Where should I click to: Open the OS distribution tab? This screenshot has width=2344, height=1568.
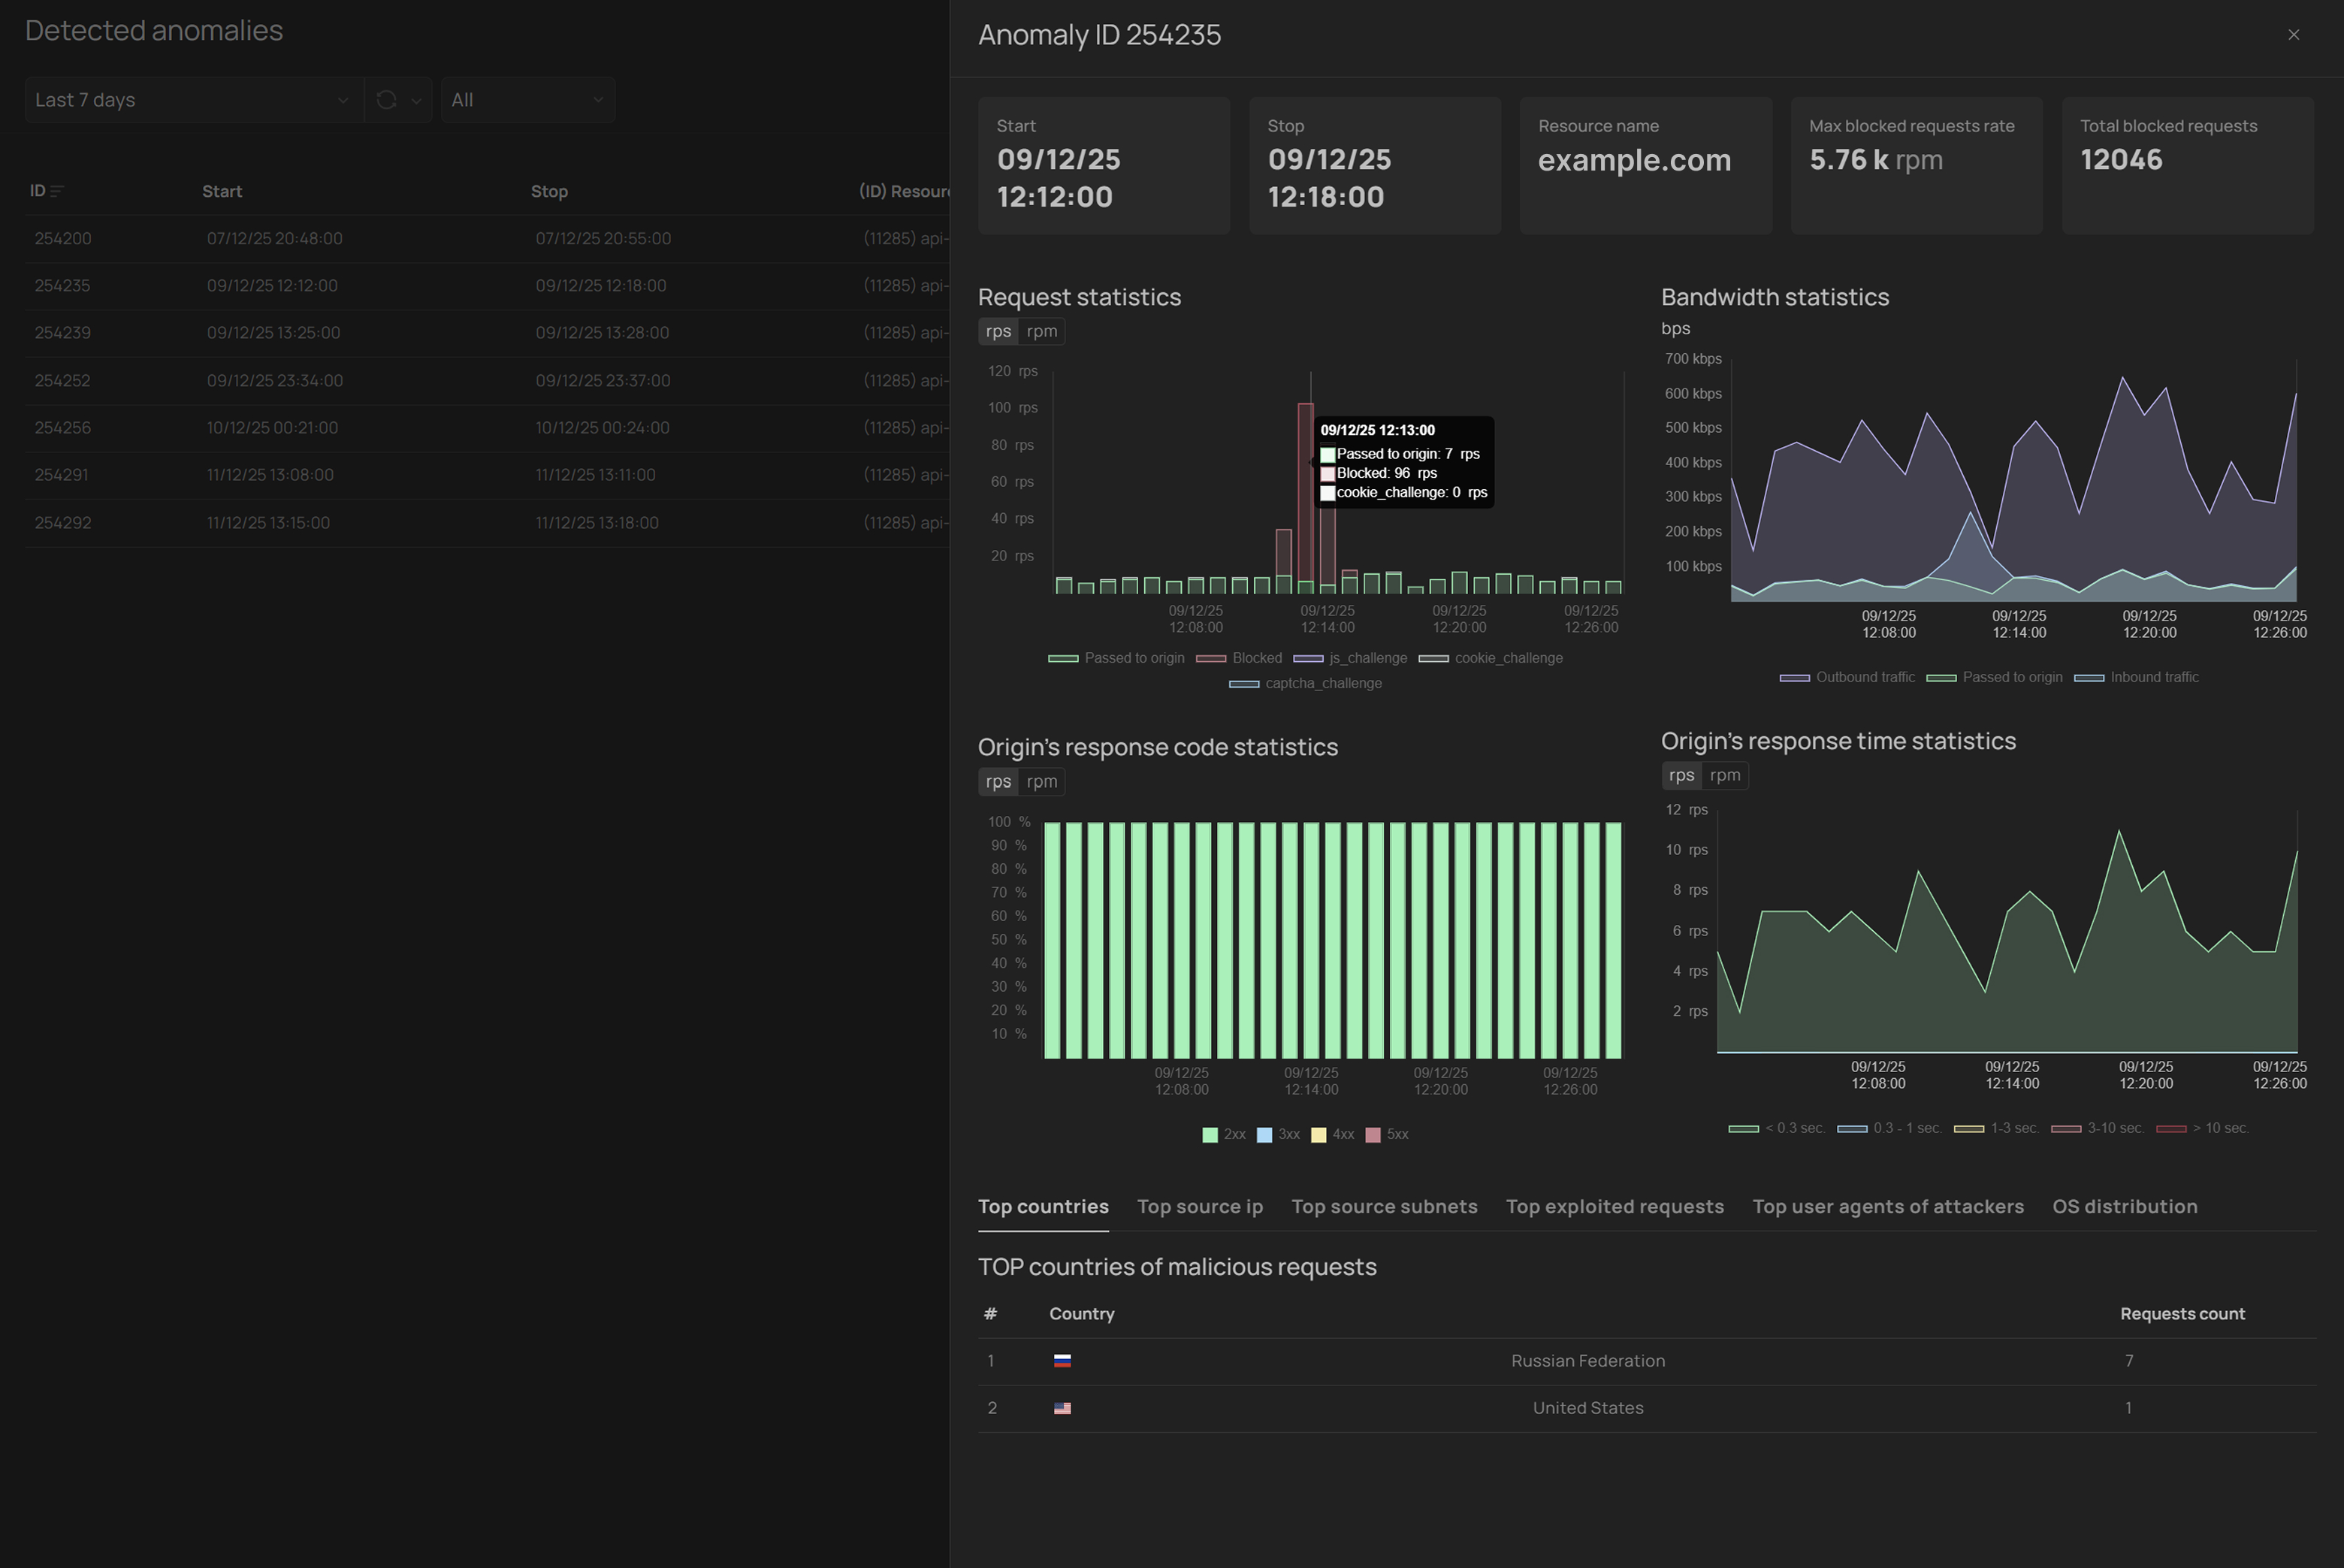pos(2124,1207)
